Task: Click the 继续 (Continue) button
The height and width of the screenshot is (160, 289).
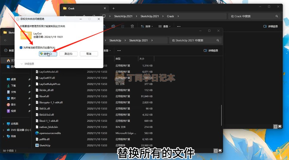Action: click(x=48, y=54)
